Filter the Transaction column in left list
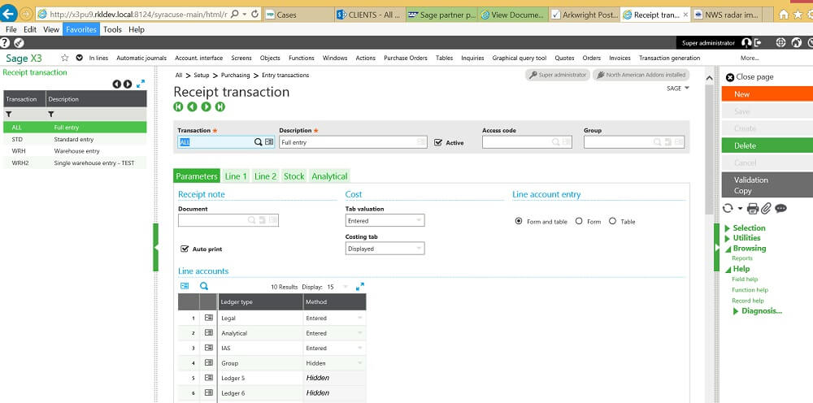 [x=9, y=114]
